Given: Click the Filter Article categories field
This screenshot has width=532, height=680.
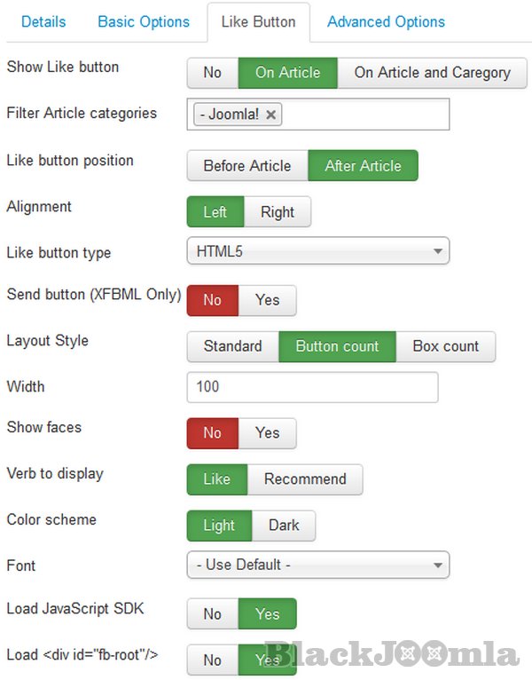Looking at the screenshot, I should pyautogui.click(x=364, y=115).
